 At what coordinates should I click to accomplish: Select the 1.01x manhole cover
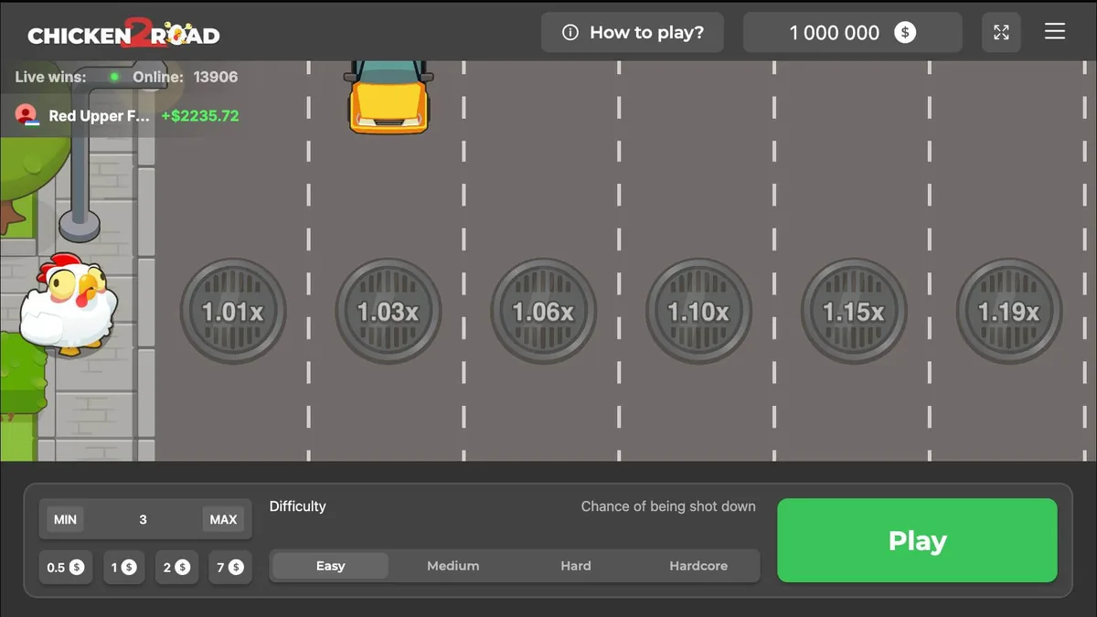click(x=232, y=311)
